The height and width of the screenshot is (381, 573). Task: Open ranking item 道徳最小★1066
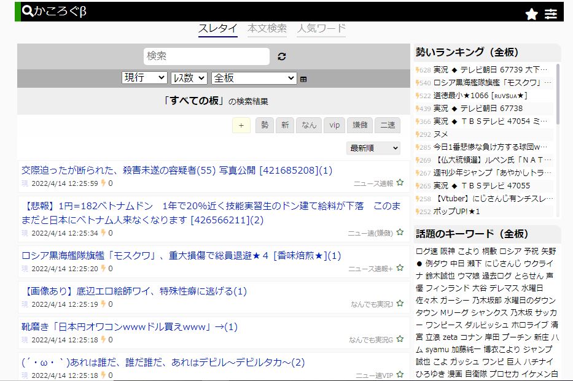tap(480, 96)
